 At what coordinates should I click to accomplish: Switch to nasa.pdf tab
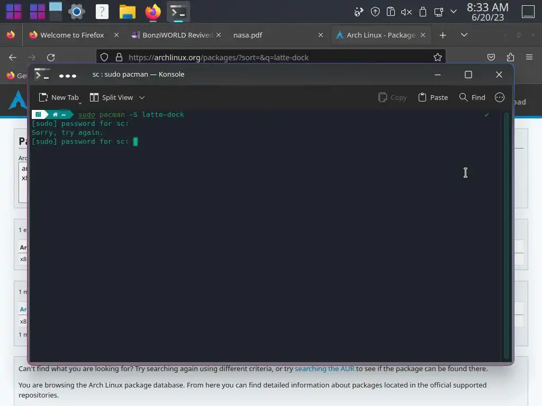click(x=248, y=35)
